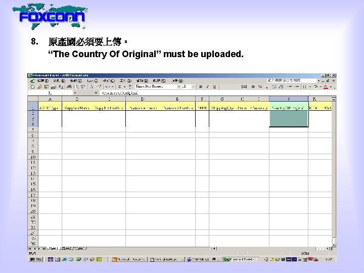Click the Windows Start button

(x=35, y=259)
